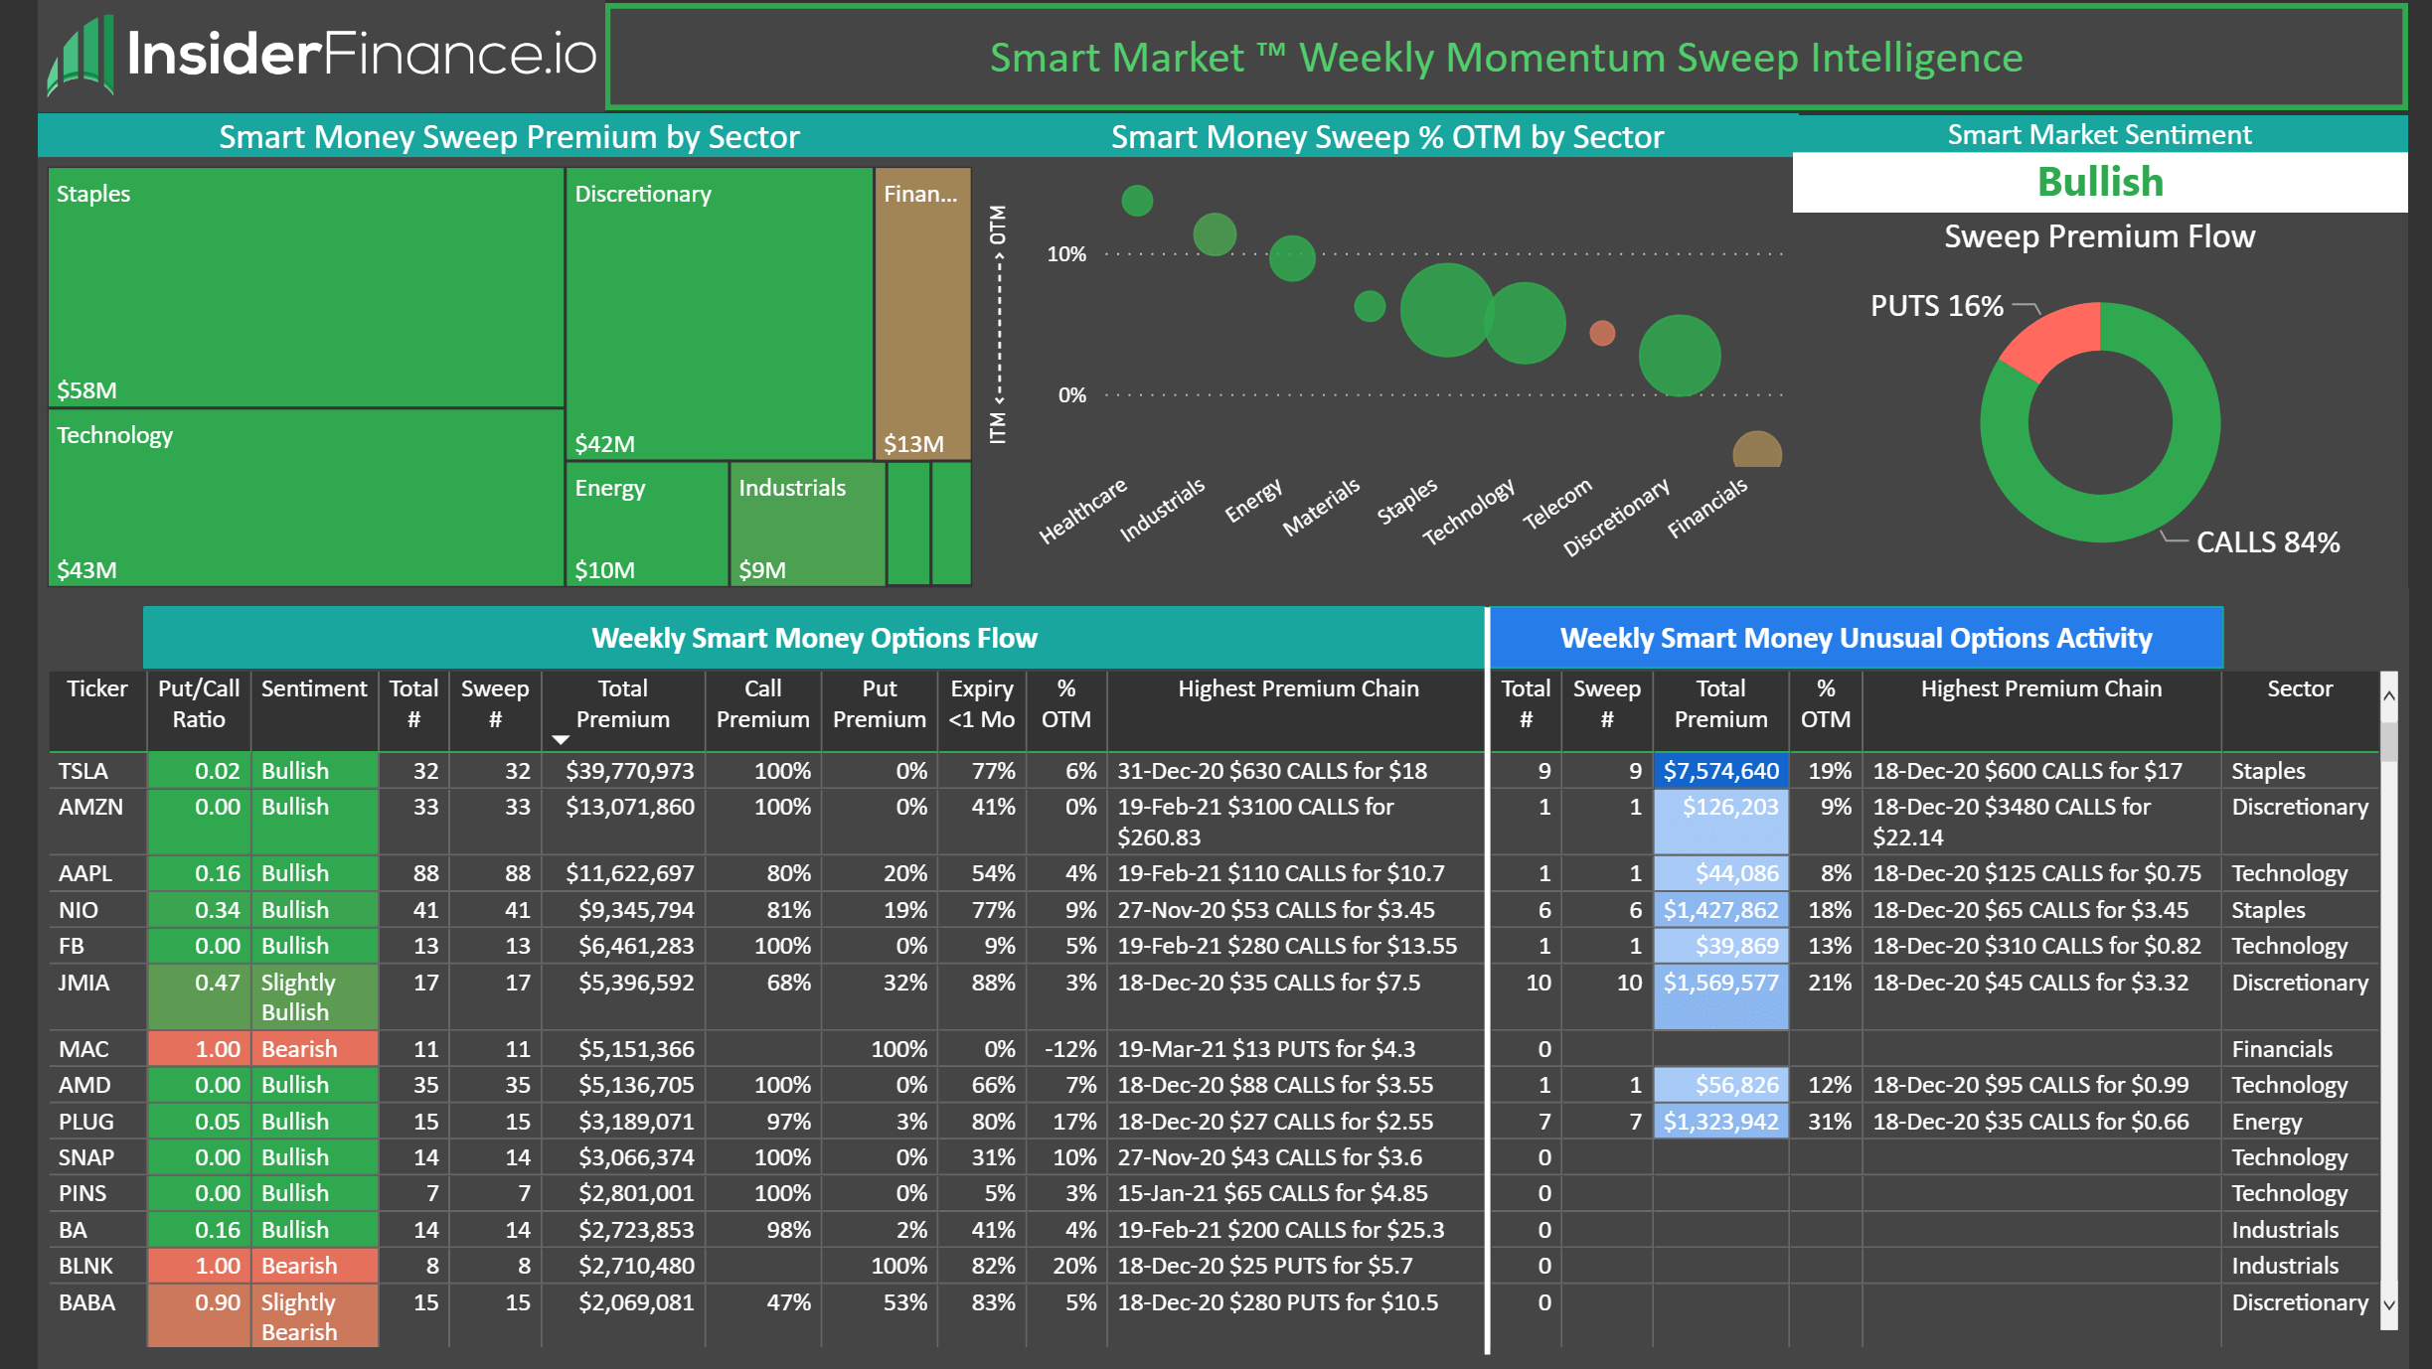Select TSLA's $7,574,640 unusual premium cell

click(x=1720, y=770)
